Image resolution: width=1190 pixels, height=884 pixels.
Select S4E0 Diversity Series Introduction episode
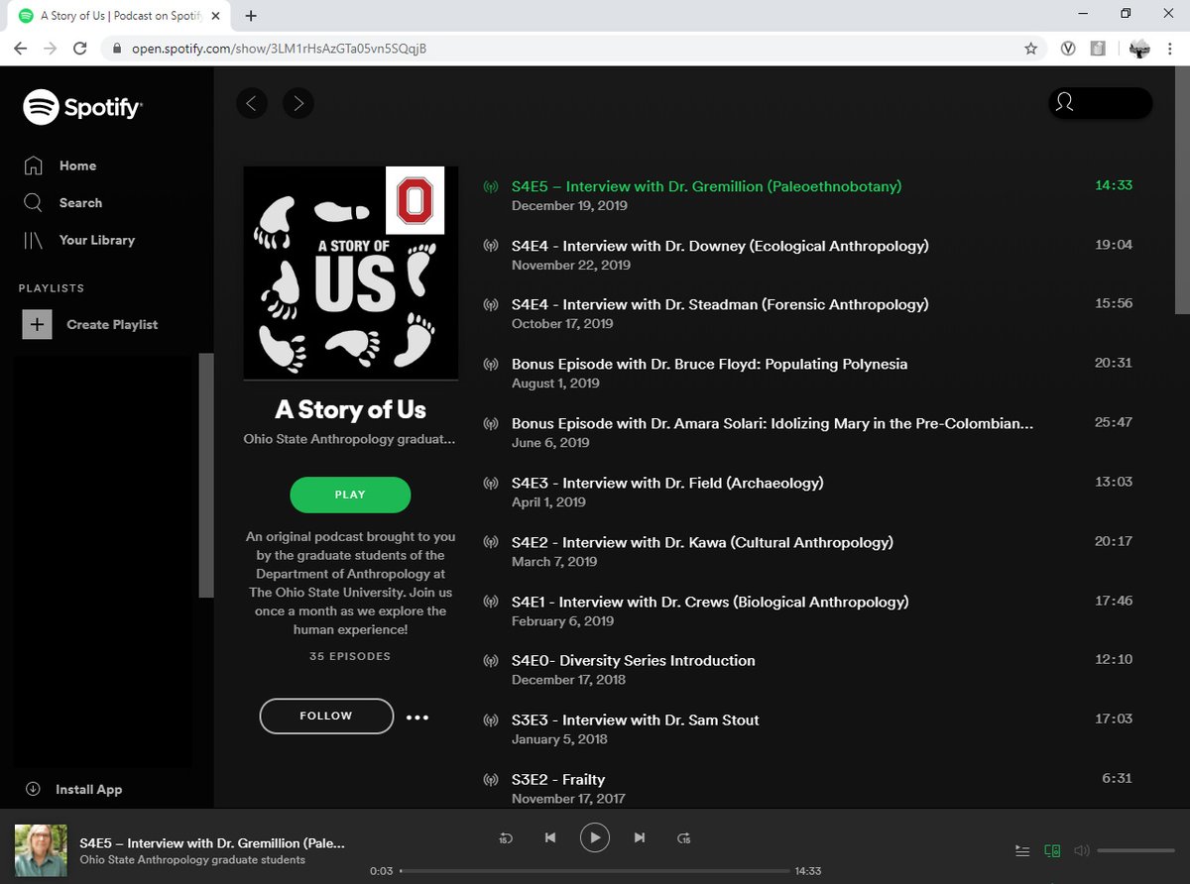pyautogui.click(x=634, y=660)
